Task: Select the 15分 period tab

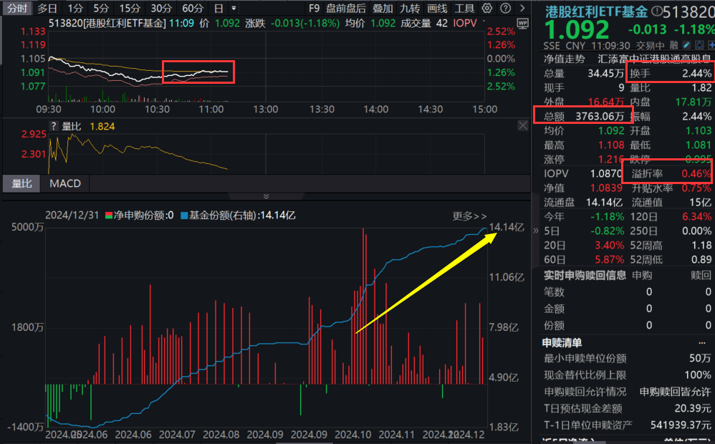Action: tap(130, 8)
